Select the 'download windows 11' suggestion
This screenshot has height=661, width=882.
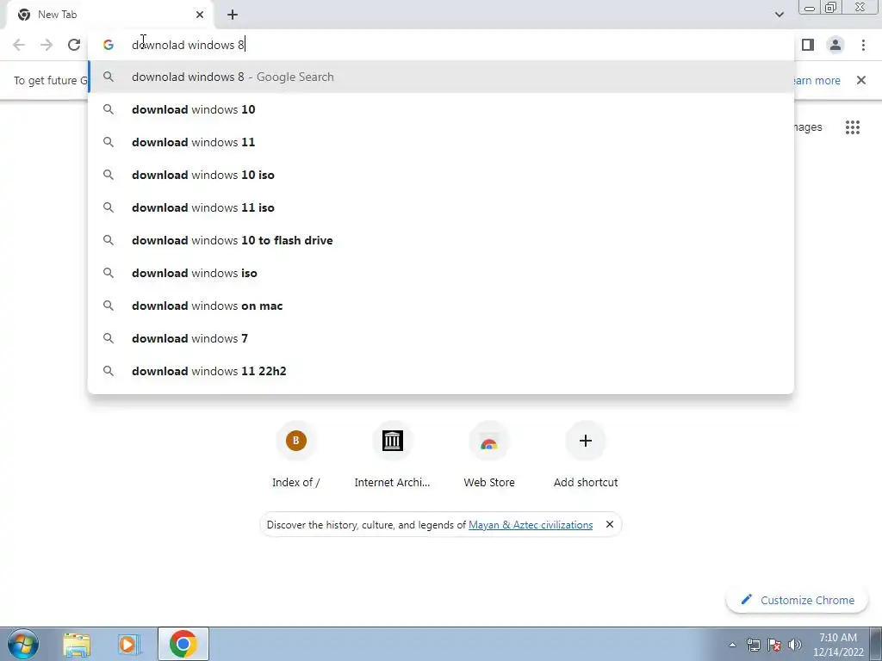coord(441,142)
